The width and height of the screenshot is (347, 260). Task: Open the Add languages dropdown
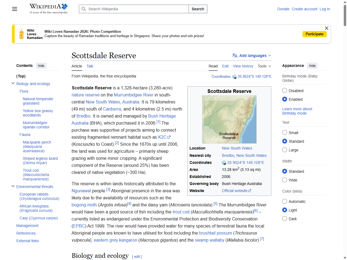click(252, 56)
